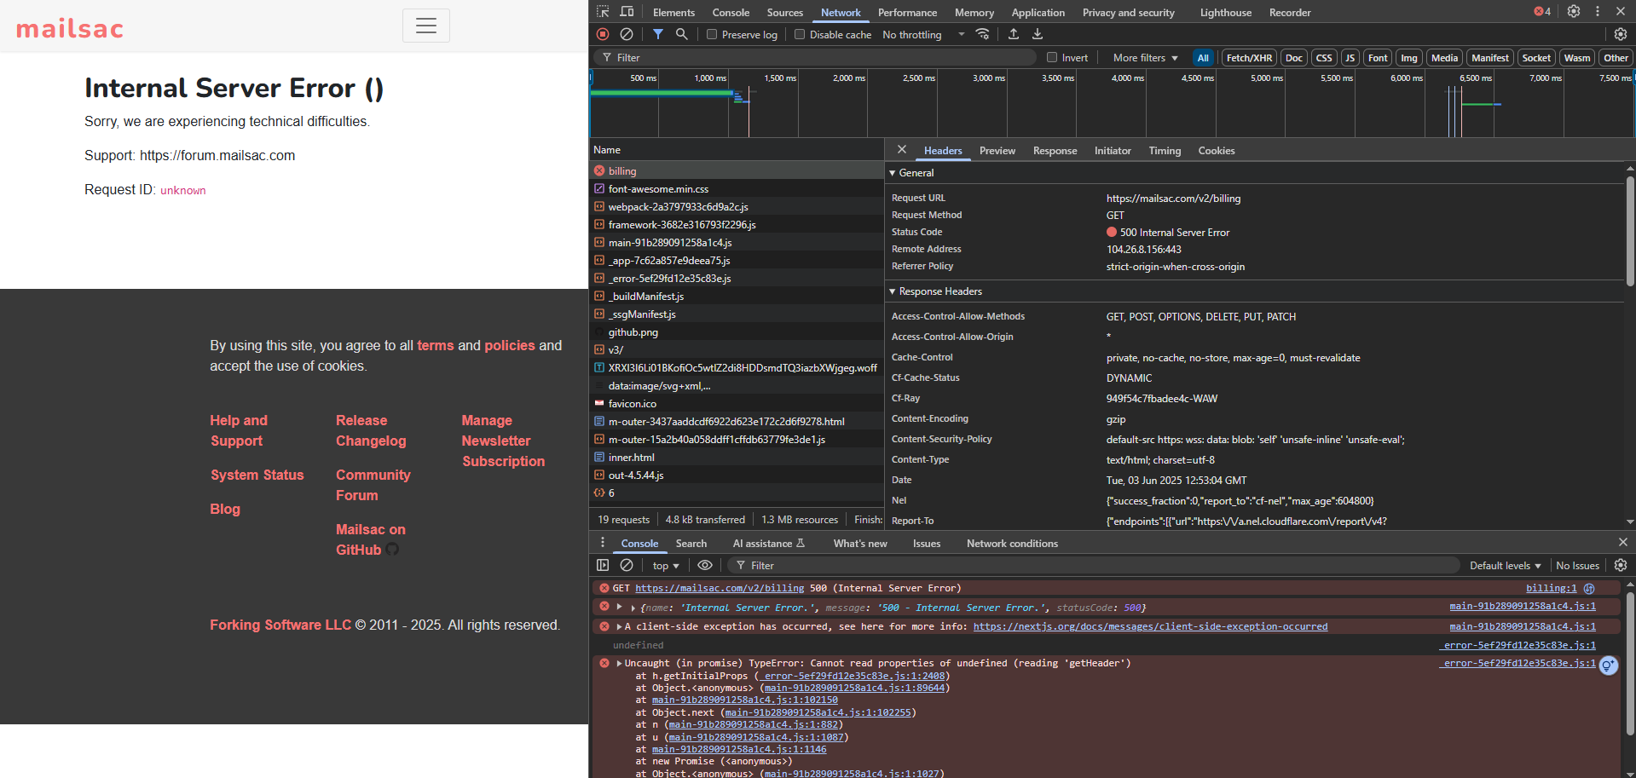Close the request details pane
1636x778 pixels.
tap(902, 150)
